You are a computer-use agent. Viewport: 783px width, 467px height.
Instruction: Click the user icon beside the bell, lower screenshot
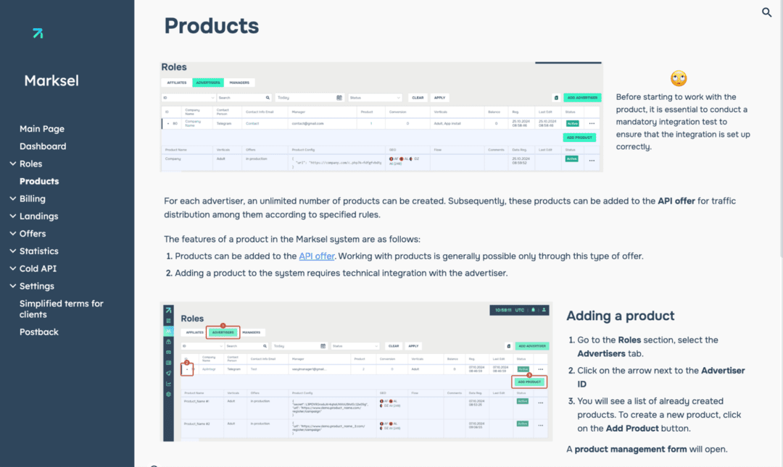[x=544, y=310]
